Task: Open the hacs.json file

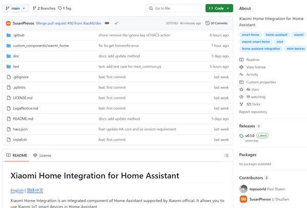Action: point(20,129)
